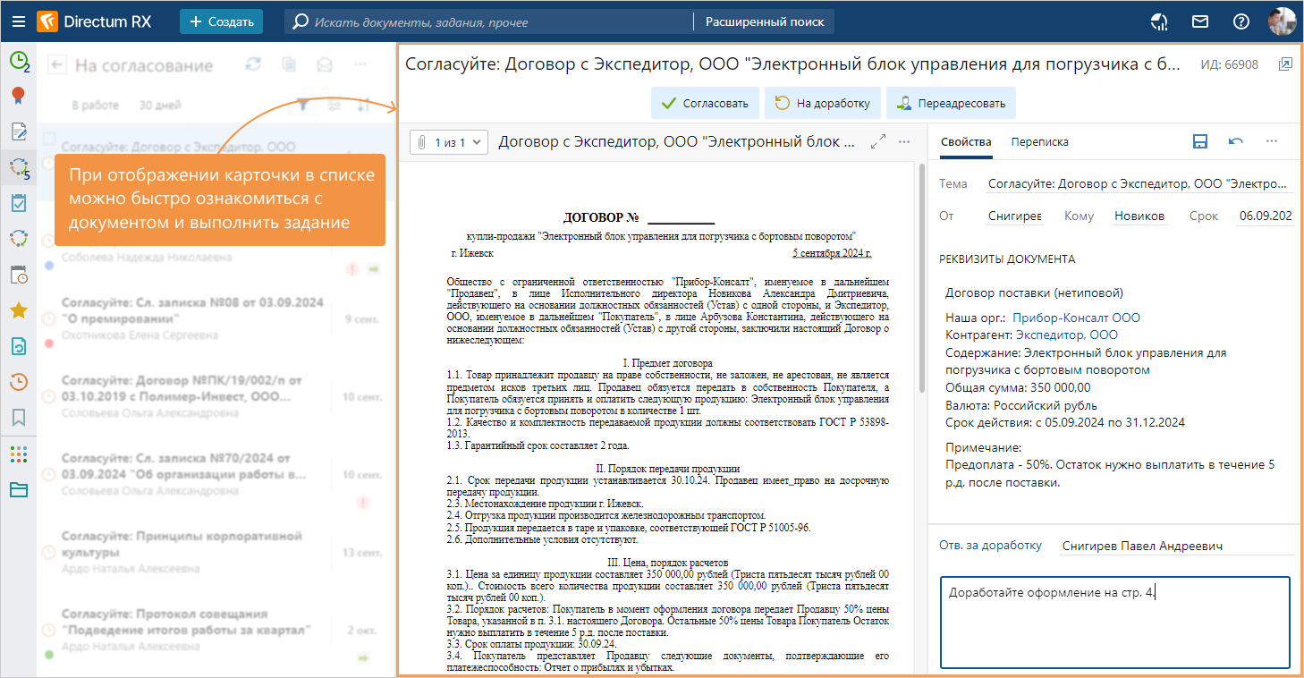Click the На доработку button
1304x678 pixels.
click(822, 103)
